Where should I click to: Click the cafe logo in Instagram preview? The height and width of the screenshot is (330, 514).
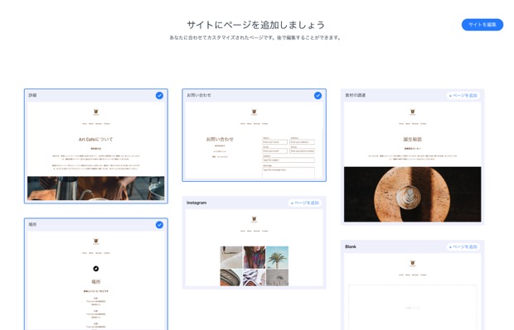click(254, 219)
